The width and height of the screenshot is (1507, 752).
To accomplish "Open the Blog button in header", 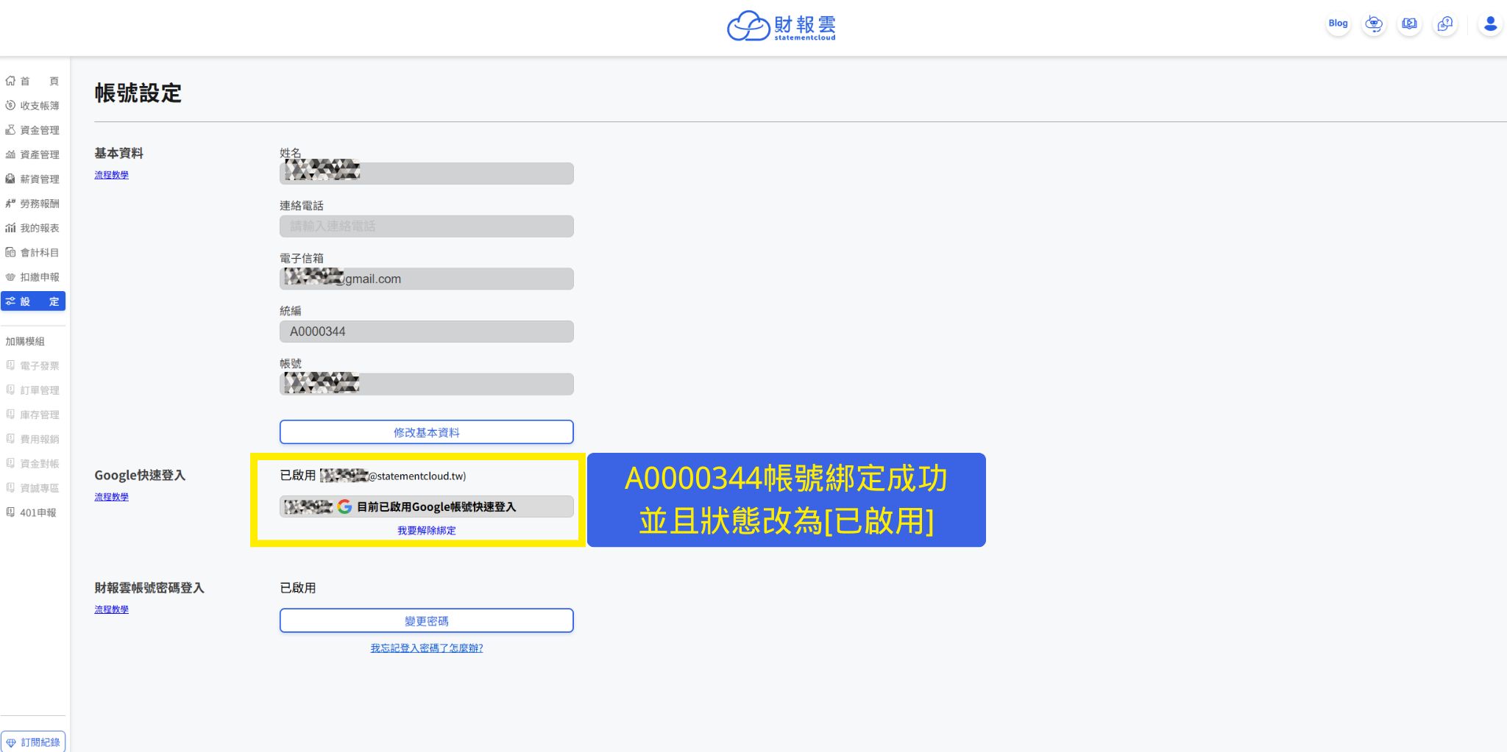I will 1338,24.
